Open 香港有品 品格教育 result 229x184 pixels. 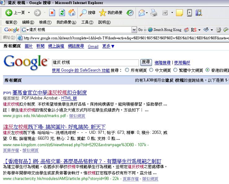point(82,161)
